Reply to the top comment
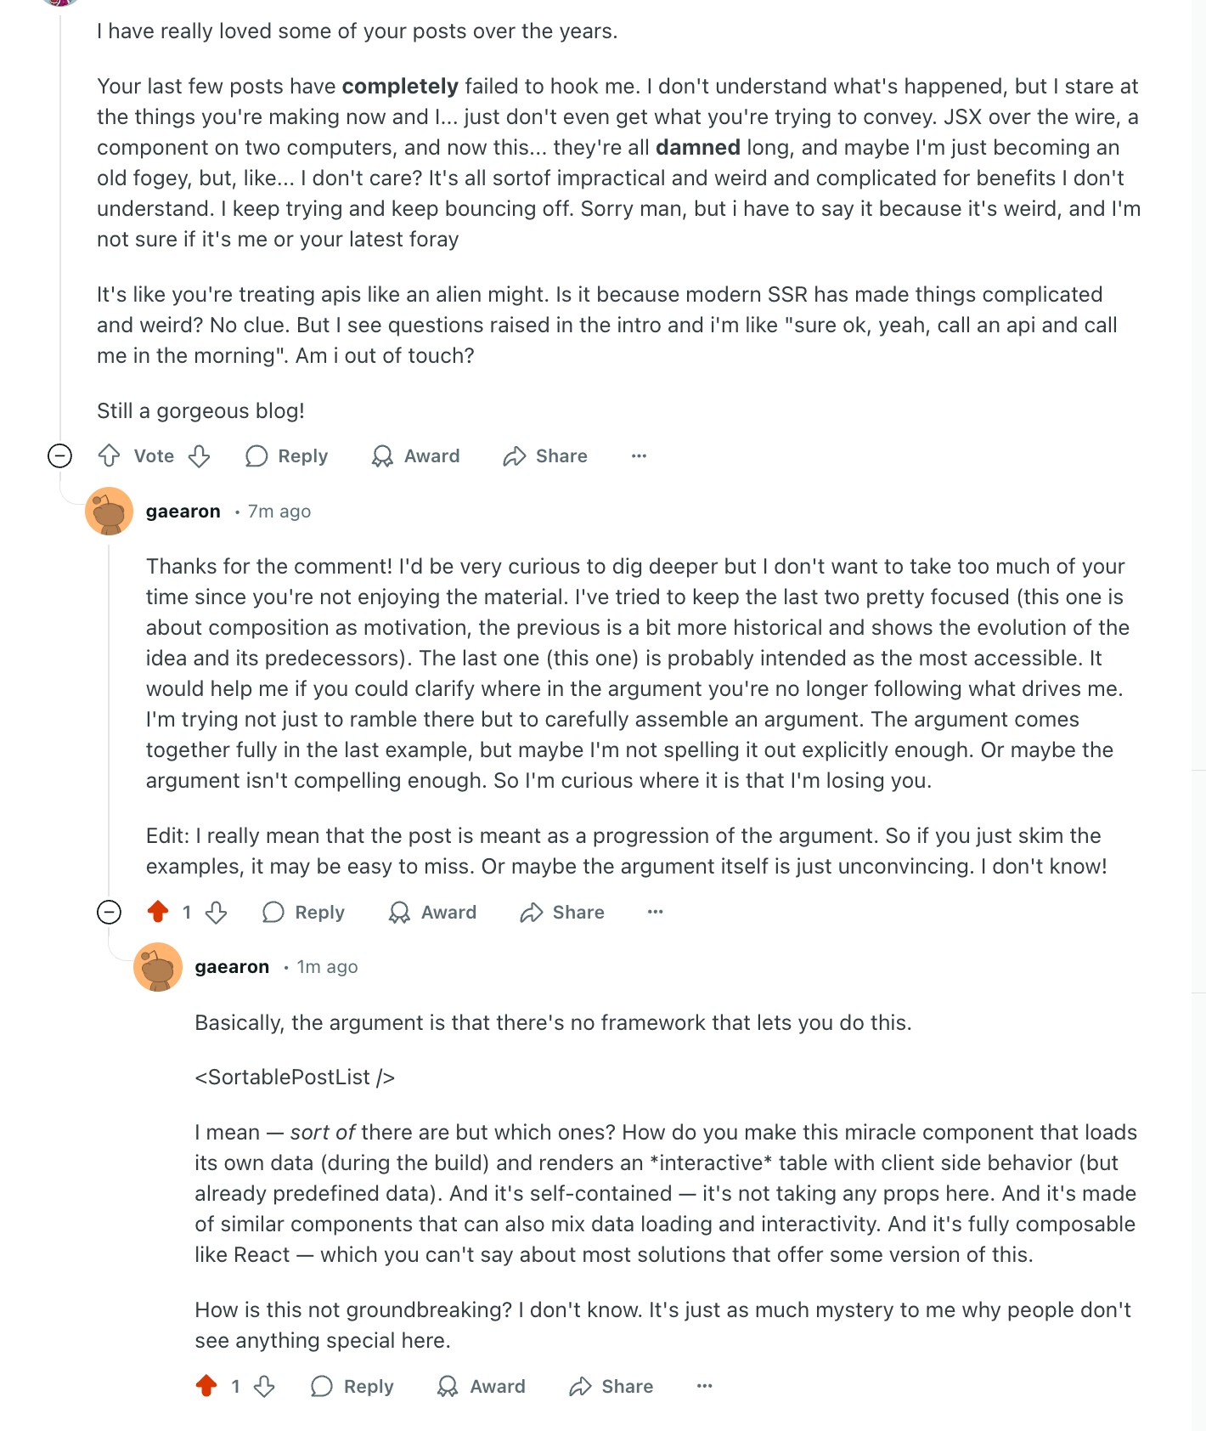This screenshot has height=1431, width=1206. pos(286,456)
